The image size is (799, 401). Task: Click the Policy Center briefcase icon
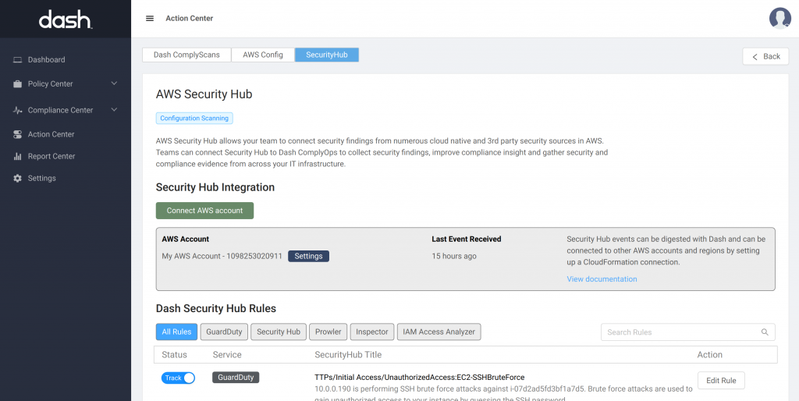click(18, 84)
